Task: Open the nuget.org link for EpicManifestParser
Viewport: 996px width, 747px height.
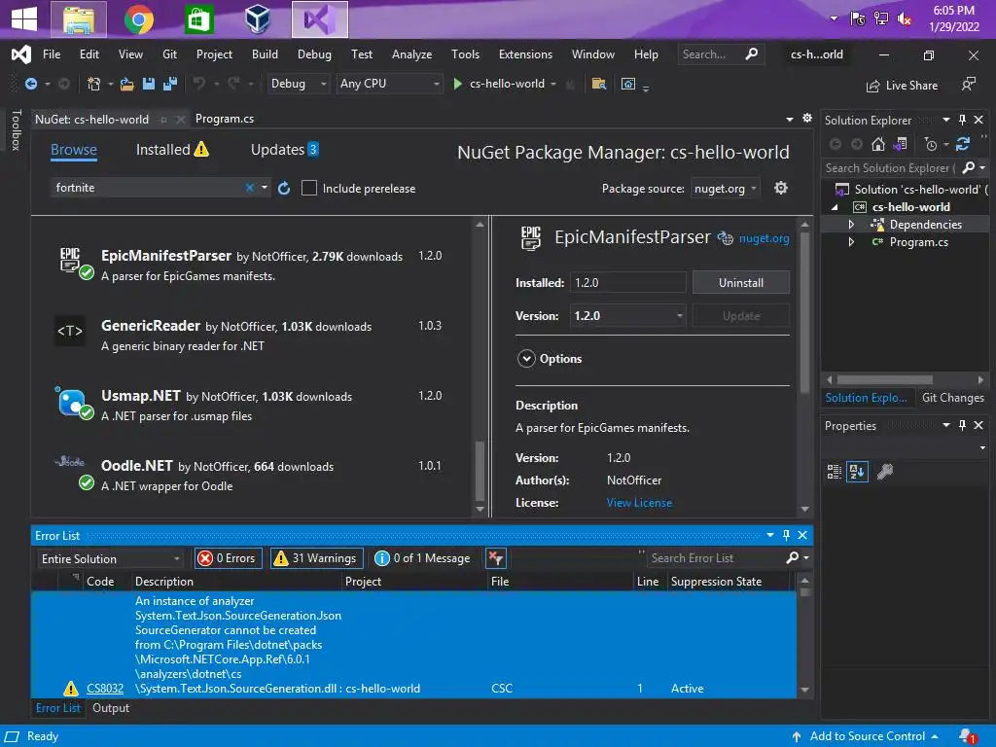Action: click(764, 239)
